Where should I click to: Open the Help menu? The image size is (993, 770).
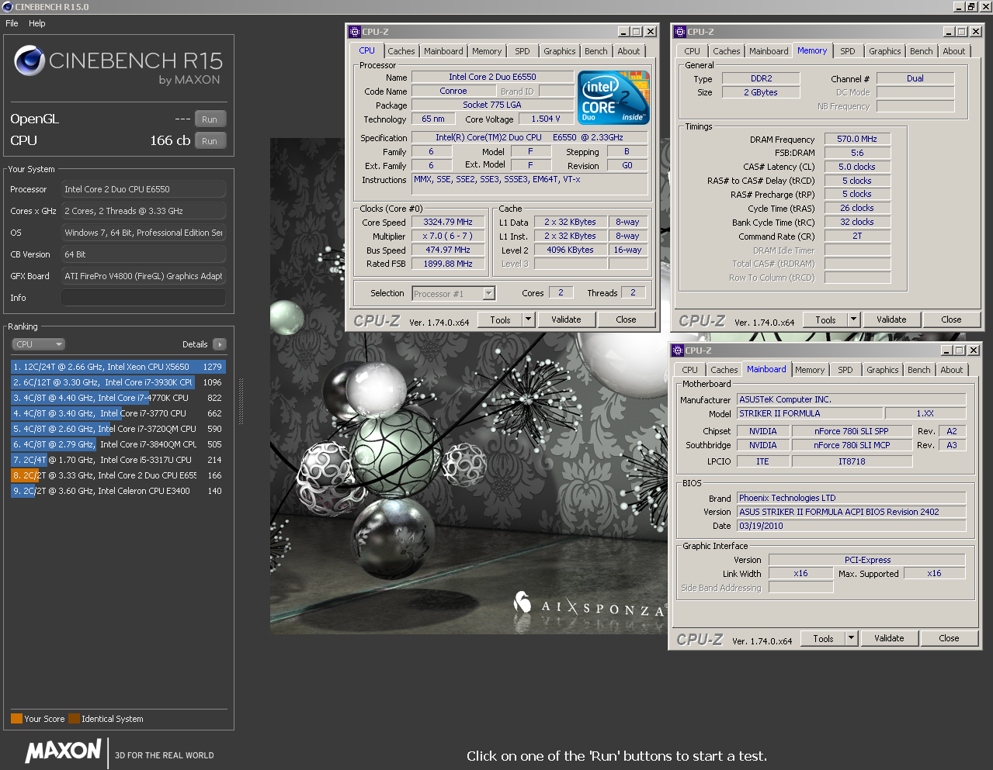[37, 23]
